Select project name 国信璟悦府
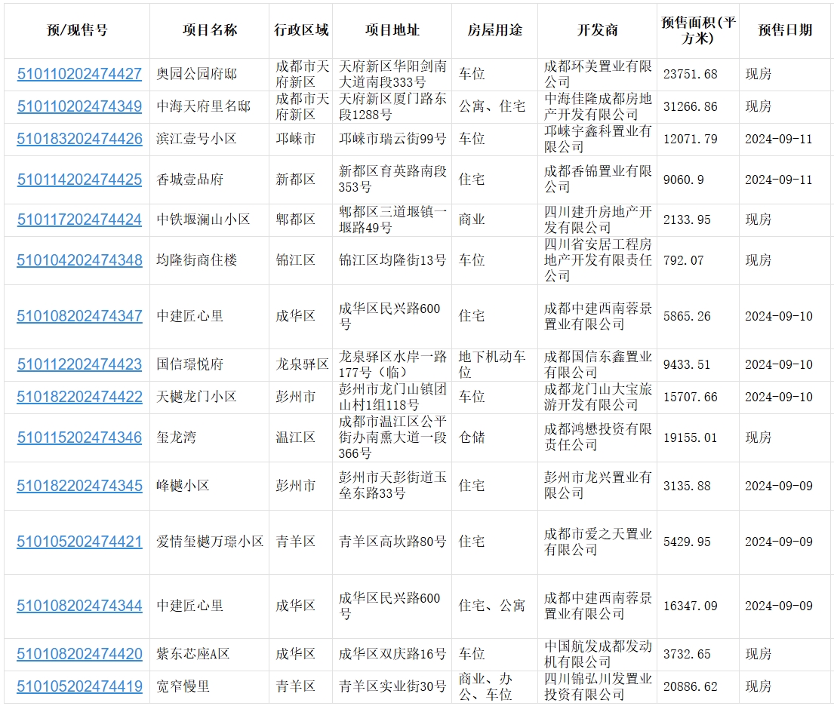The image size is (834, 706). [190, 365]
